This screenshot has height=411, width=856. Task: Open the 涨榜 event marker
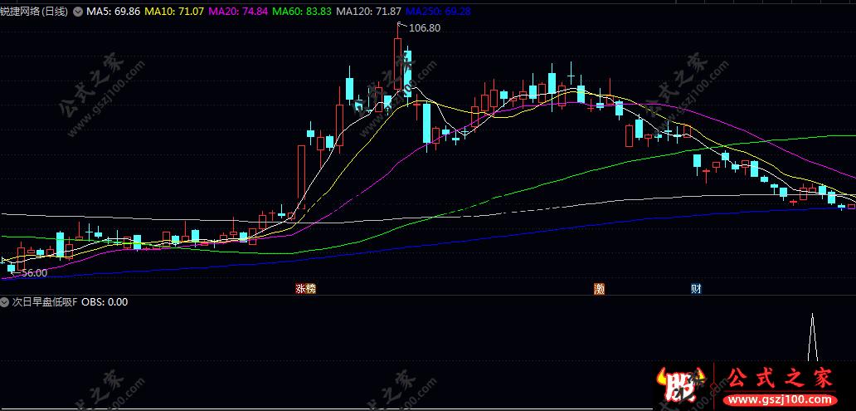[306, 289]
